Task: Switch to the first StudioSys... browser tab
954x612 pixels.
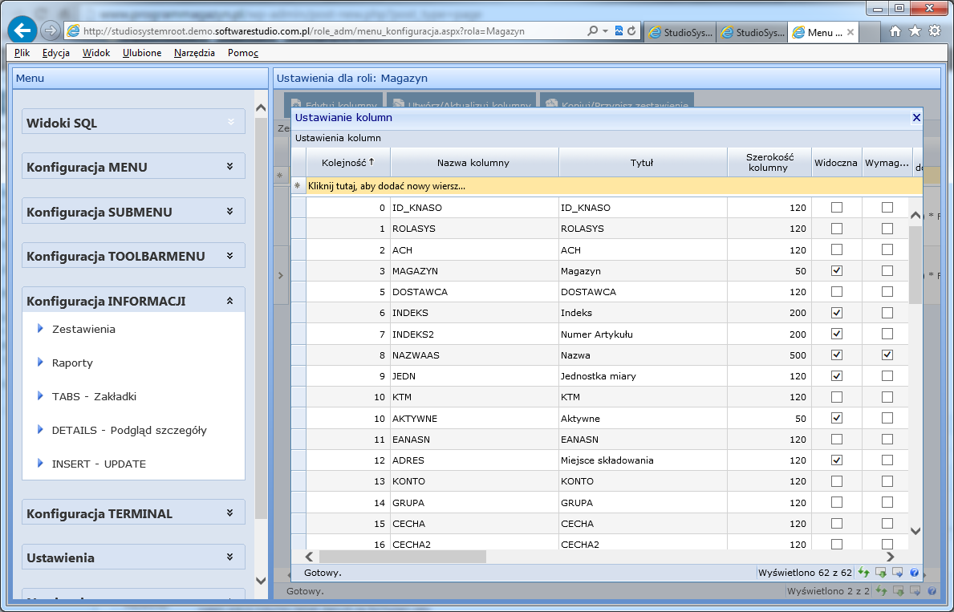Action: (x=681, y=32)
